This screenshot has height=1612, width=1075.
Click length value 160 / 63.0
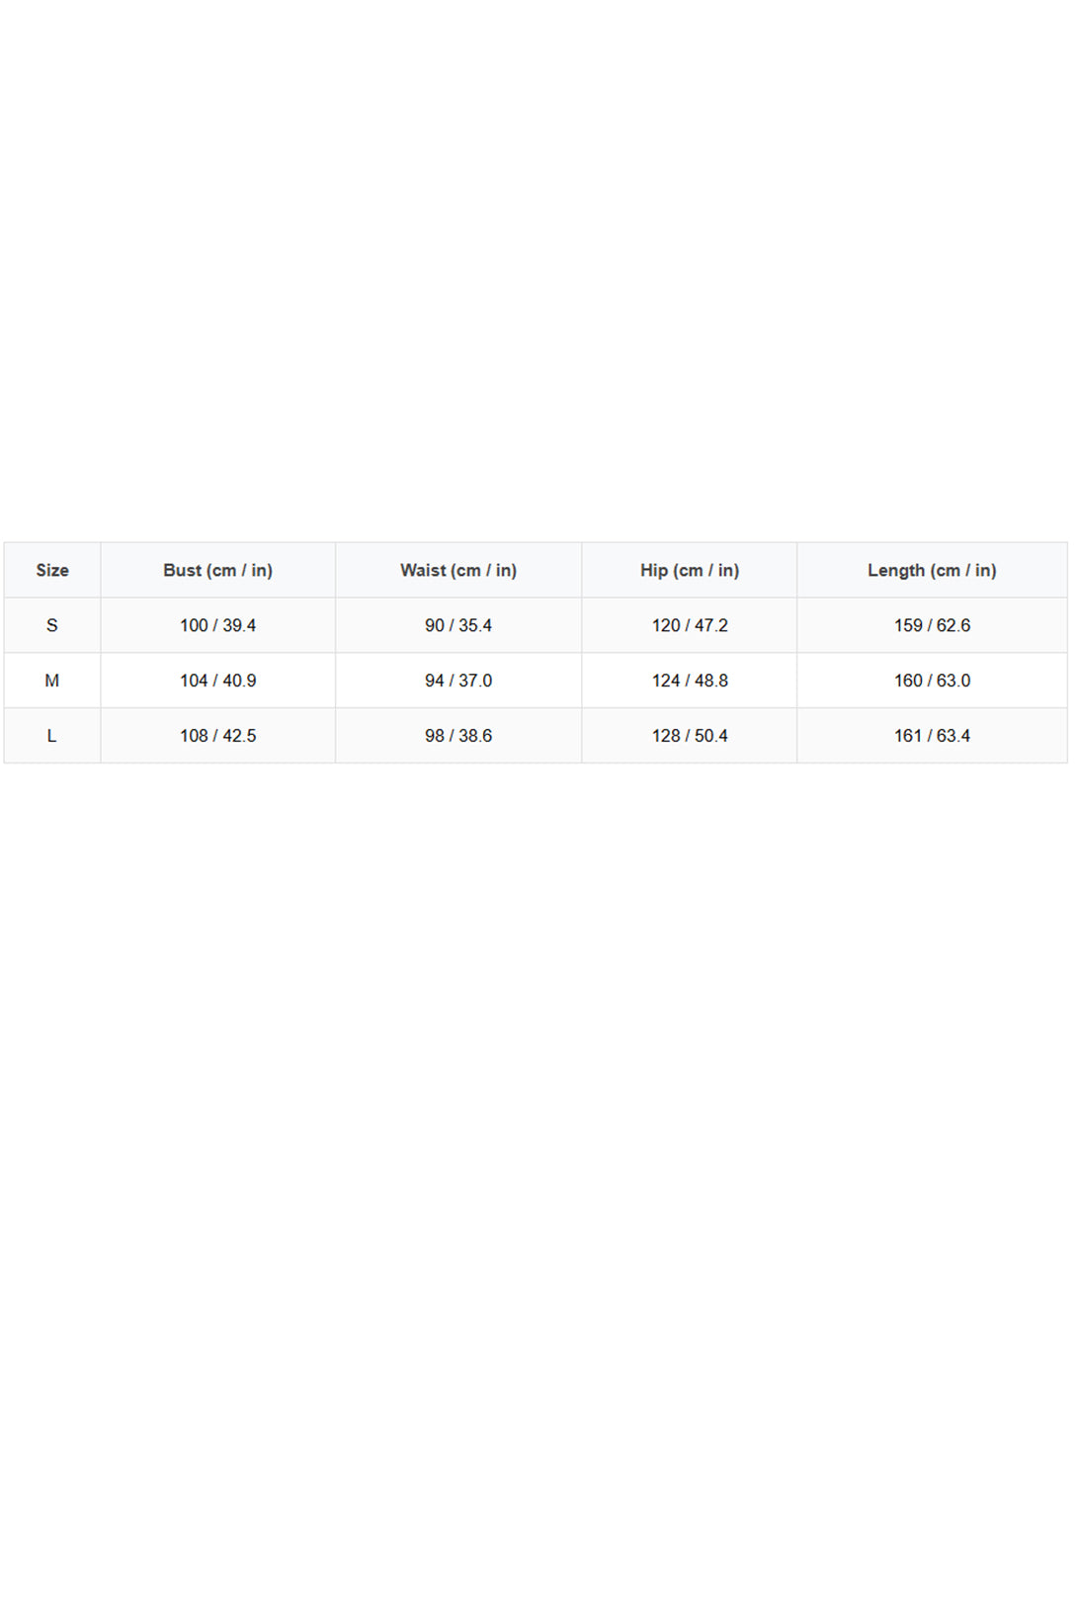[932, 681]
